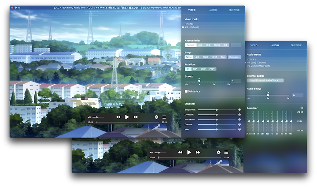Switch to AUDIO tab in front panel
The width and height of the screenshot is (317, 187).
tap(213, 10)
